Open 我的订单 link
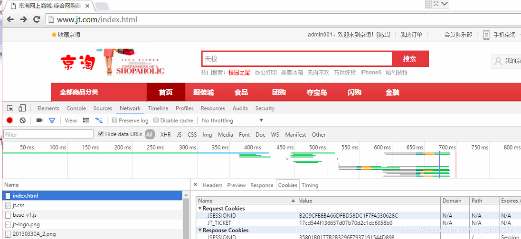This screenshot has width=521, height=239. click(411, 35)
